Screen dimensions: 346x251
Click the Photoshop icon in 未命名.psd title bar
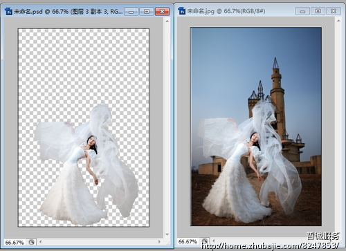[8, 11]
